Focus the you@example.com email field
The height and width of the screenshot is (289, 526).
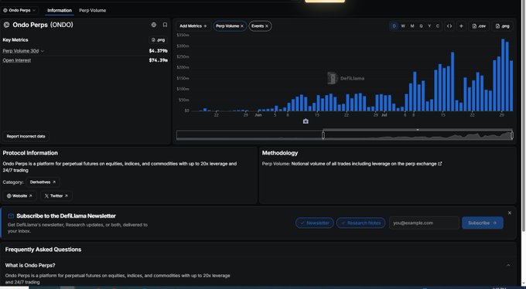(424, 223)
